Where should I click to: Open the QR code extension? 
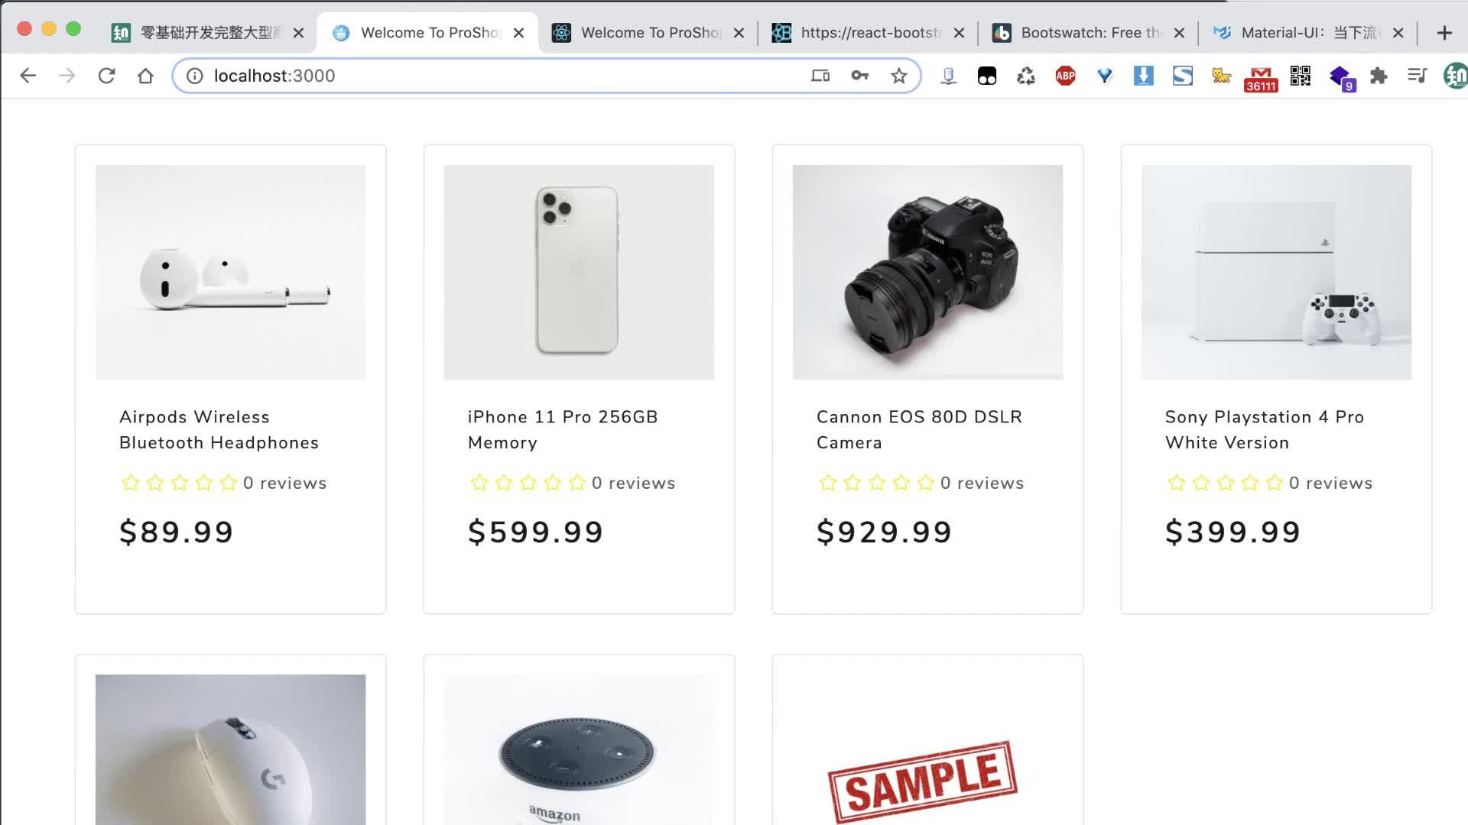(x=1300, y=76)
